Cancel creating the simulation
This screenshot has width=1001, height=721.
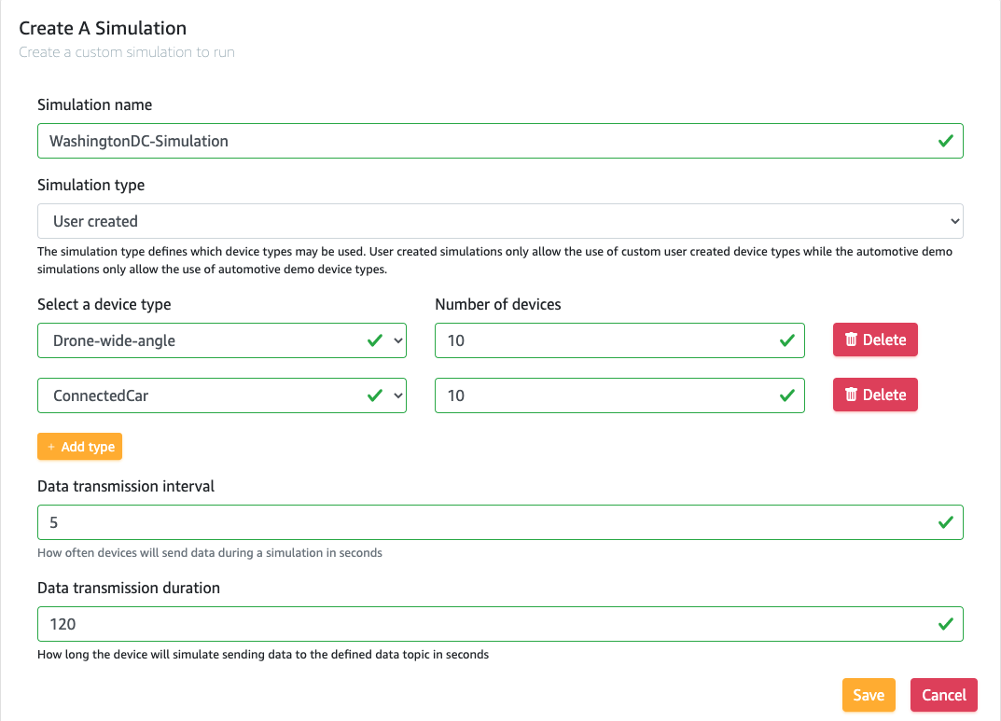(x=943, y=695)
